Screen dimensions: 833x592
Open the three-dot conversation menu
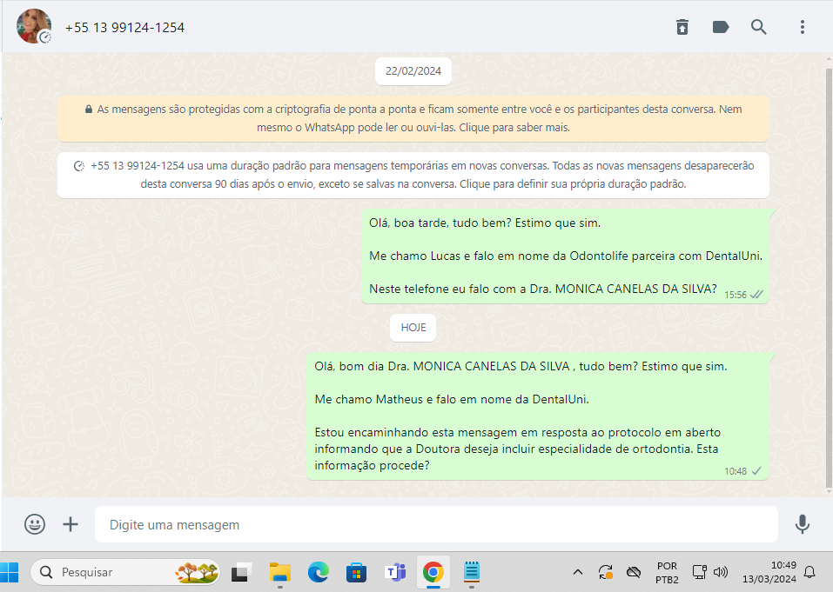point(803,27)
